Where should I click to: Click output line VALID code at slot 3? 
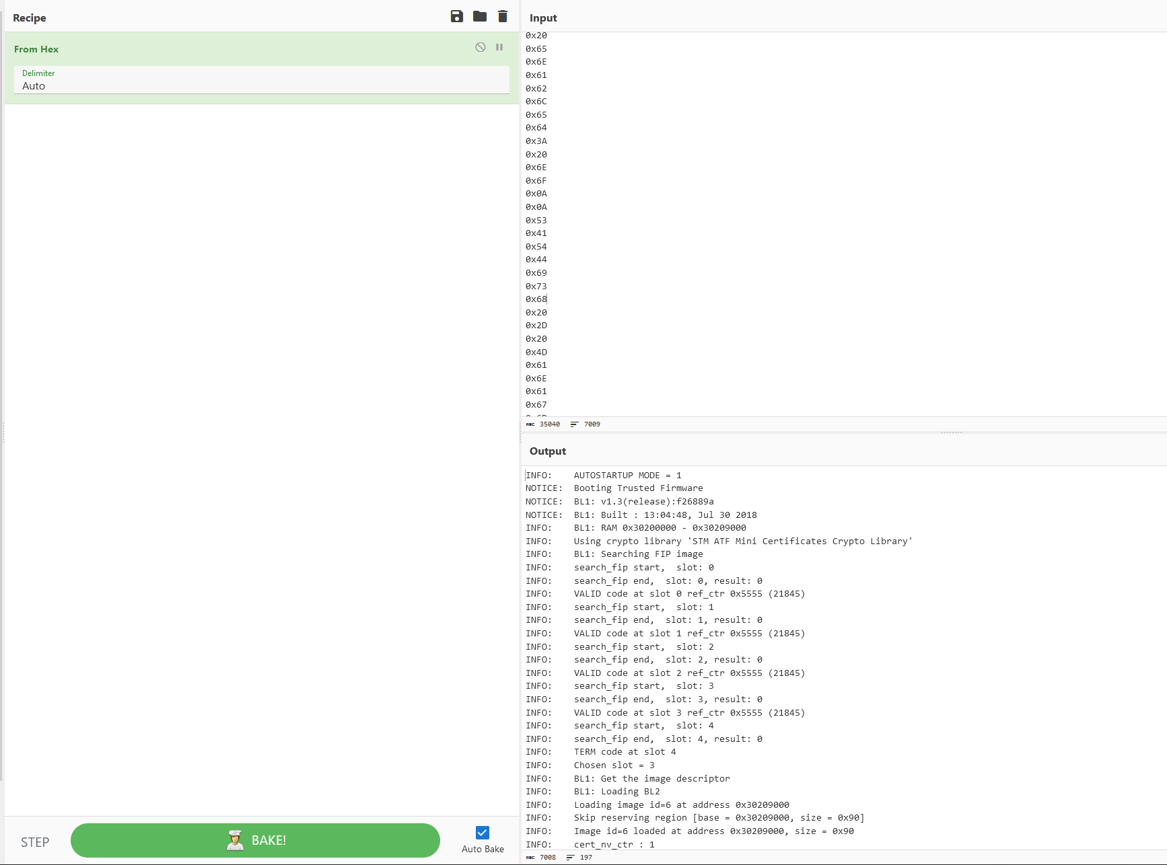tap(666, 713)
